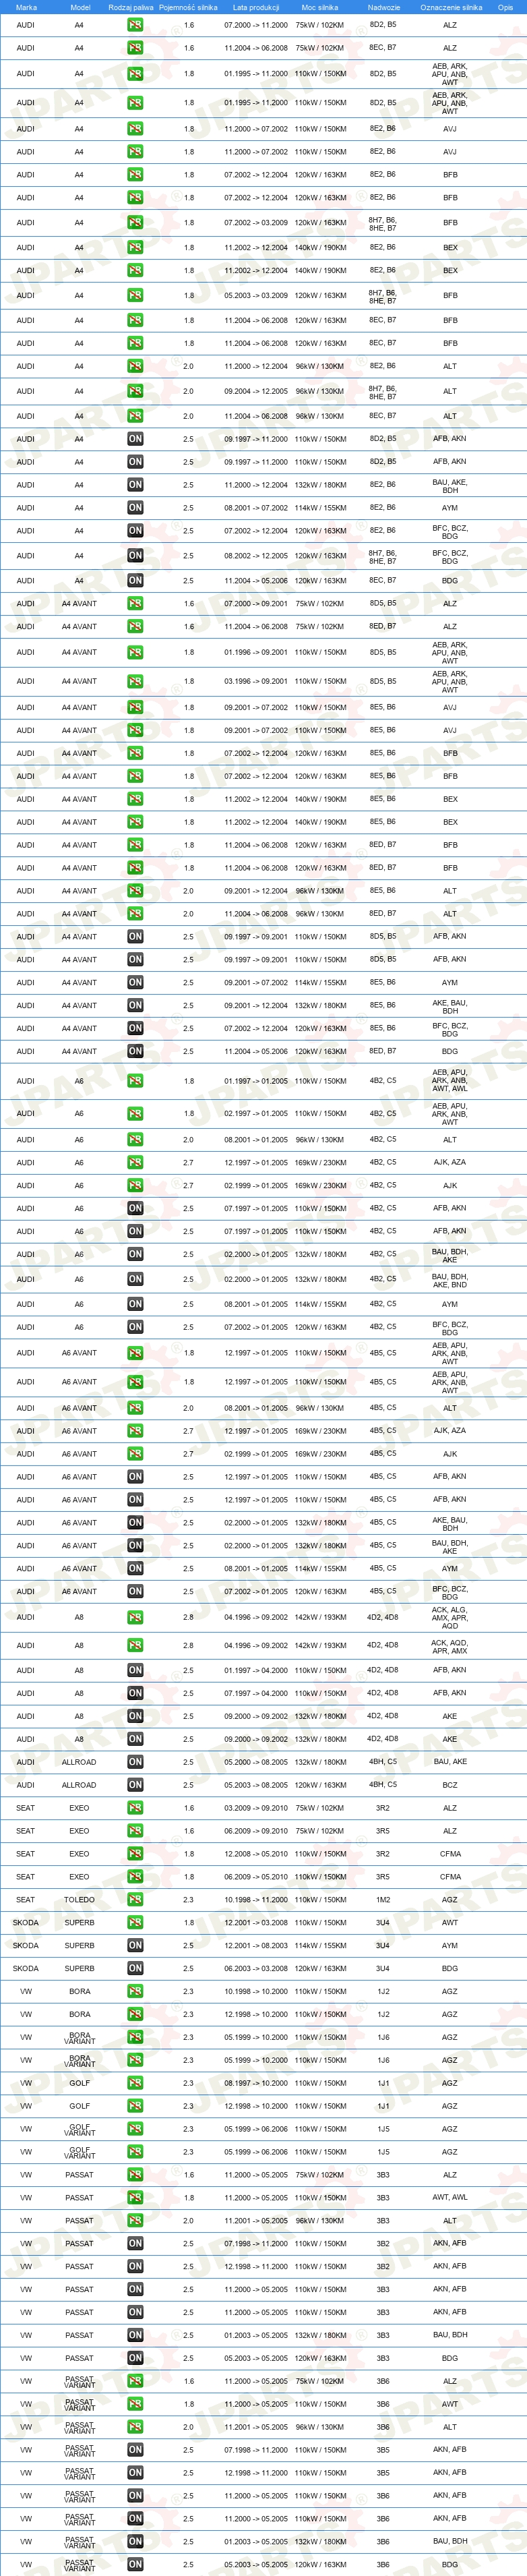Select date cell 09.2004 -> 12.2005

(256, 391)
